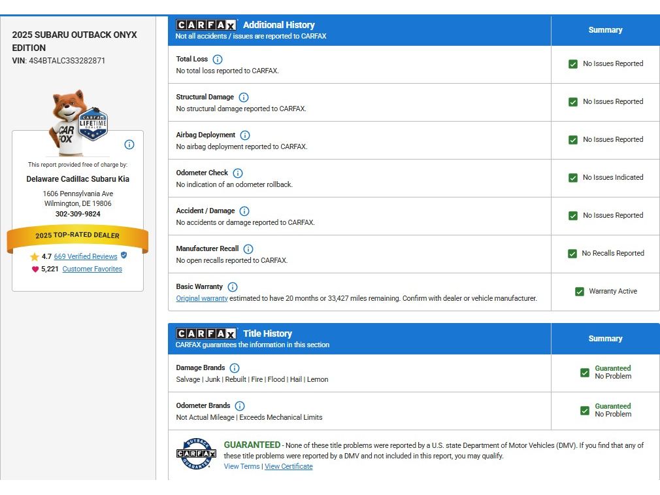
Task: Open the View Certificate link
Action: (x=289, y=466)
